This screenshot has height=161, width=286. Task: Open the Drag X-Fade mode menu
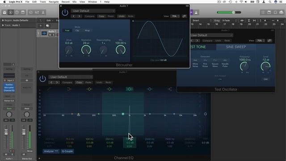click(x=229, y=21)
